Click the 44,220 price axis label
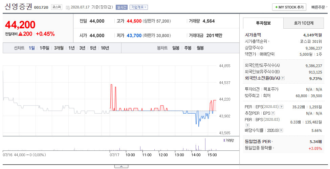 [x=225, y=99]
